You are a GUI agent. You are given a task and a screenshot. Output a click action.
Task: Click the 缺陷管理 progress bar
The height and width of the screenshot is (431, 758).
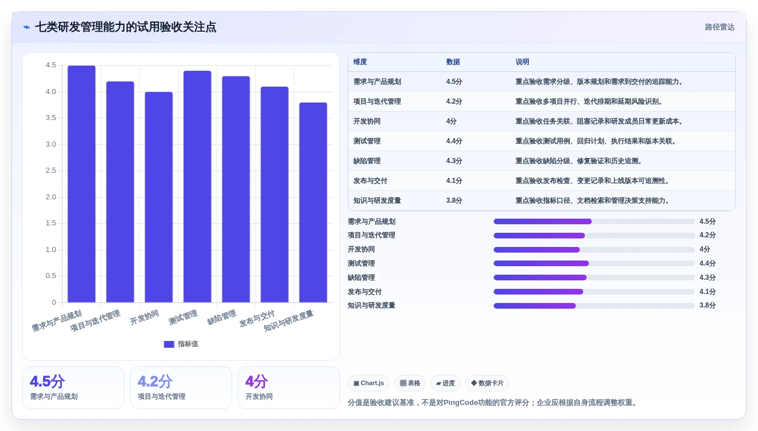(x=594, y=278)
